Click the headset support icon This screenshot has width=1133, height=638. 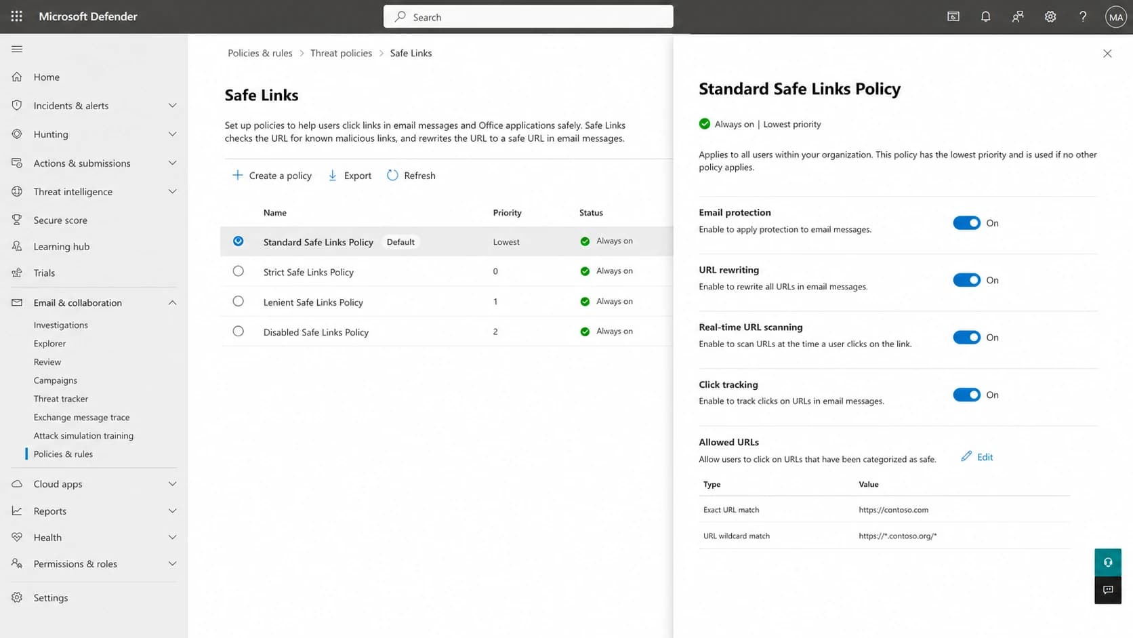[1108, 562]
